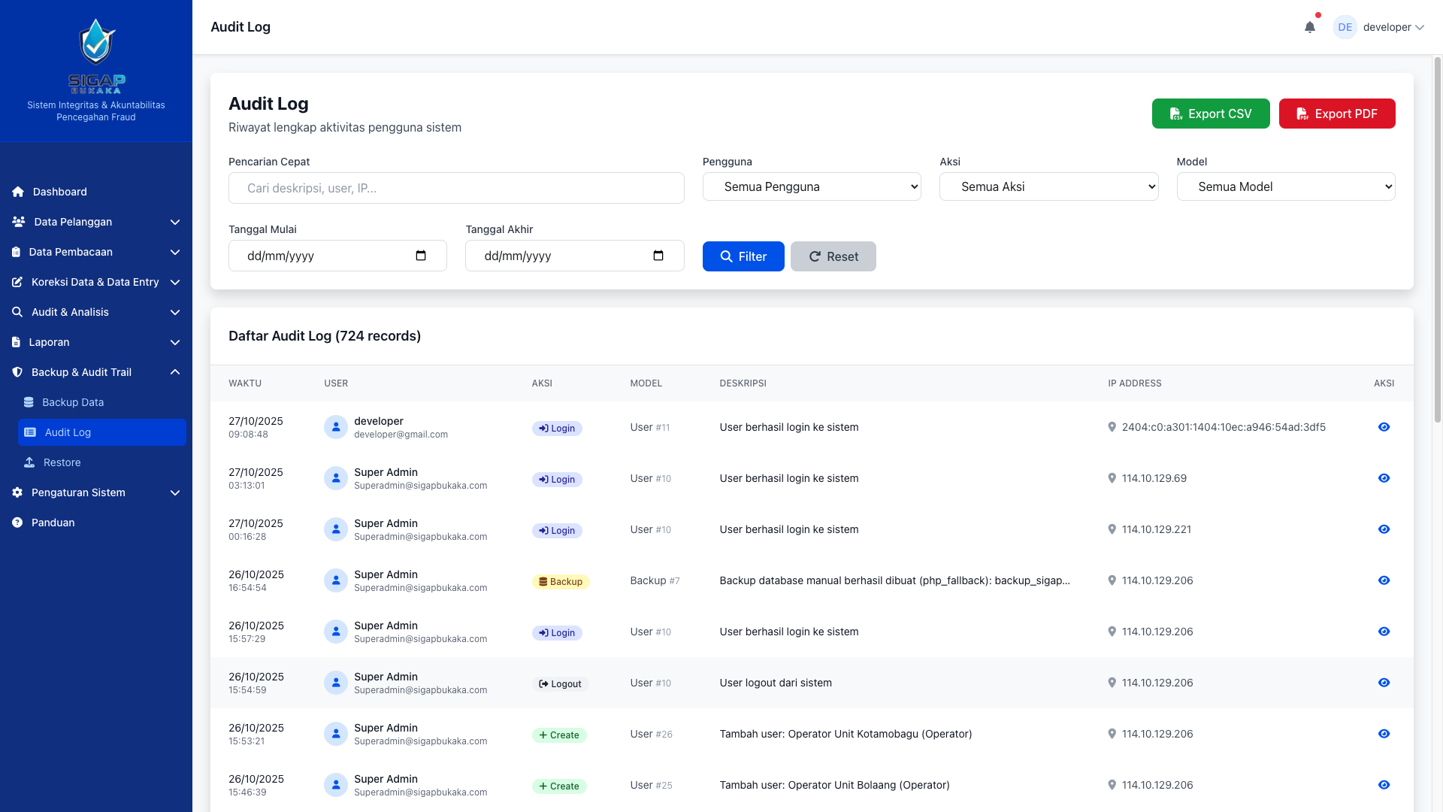Screen dimensions: 1443x812
Task: Click the Export CSV button
Action: pyautogui.click(x=1210, y=114)
